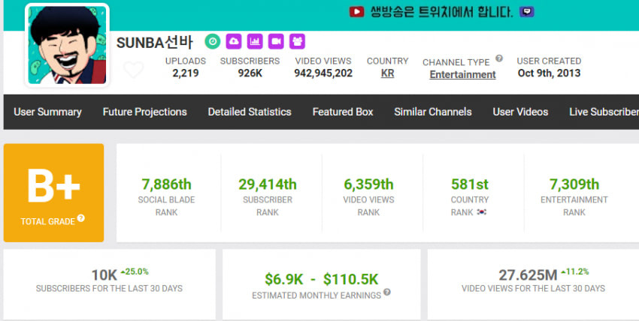Click the Twitch icon in the banner
639x321 pixels.
click(x=526, y=12)
